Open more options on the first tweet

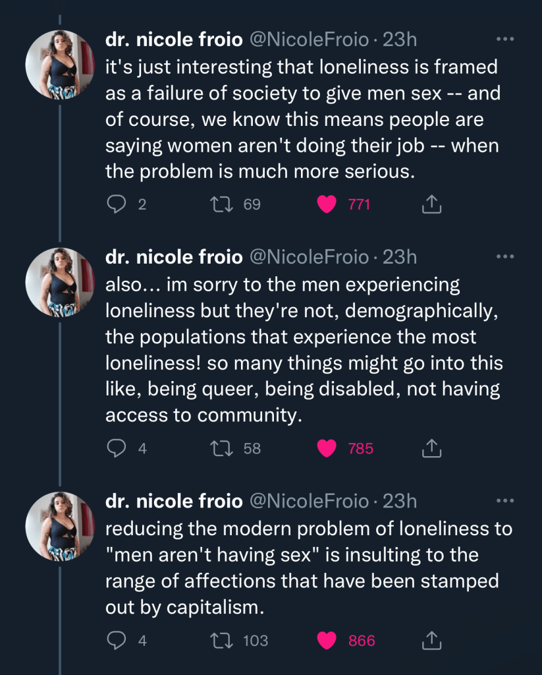(x=504, y=40)
